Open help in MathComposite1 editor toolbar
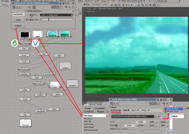189x134 pixels. pyautogui.click(x=72, y=7)
